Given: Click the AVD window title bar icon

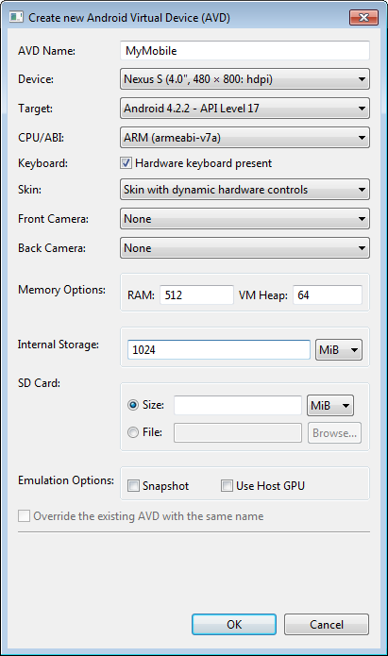Looking at the screenshot, I should [16, 17].
